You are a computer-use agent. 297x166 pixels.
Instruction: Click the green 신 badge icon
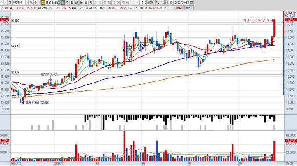coord(43,2)
